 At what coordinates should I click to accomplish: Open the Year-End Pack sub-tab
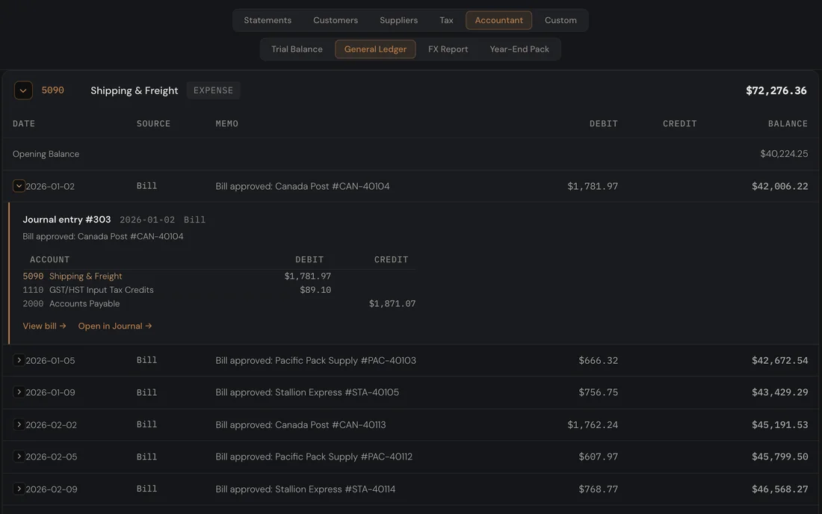tap(519, 49)
